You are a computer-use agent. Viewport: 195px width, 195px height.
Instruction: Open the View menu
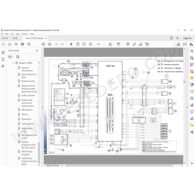click(x=12, y=34)
